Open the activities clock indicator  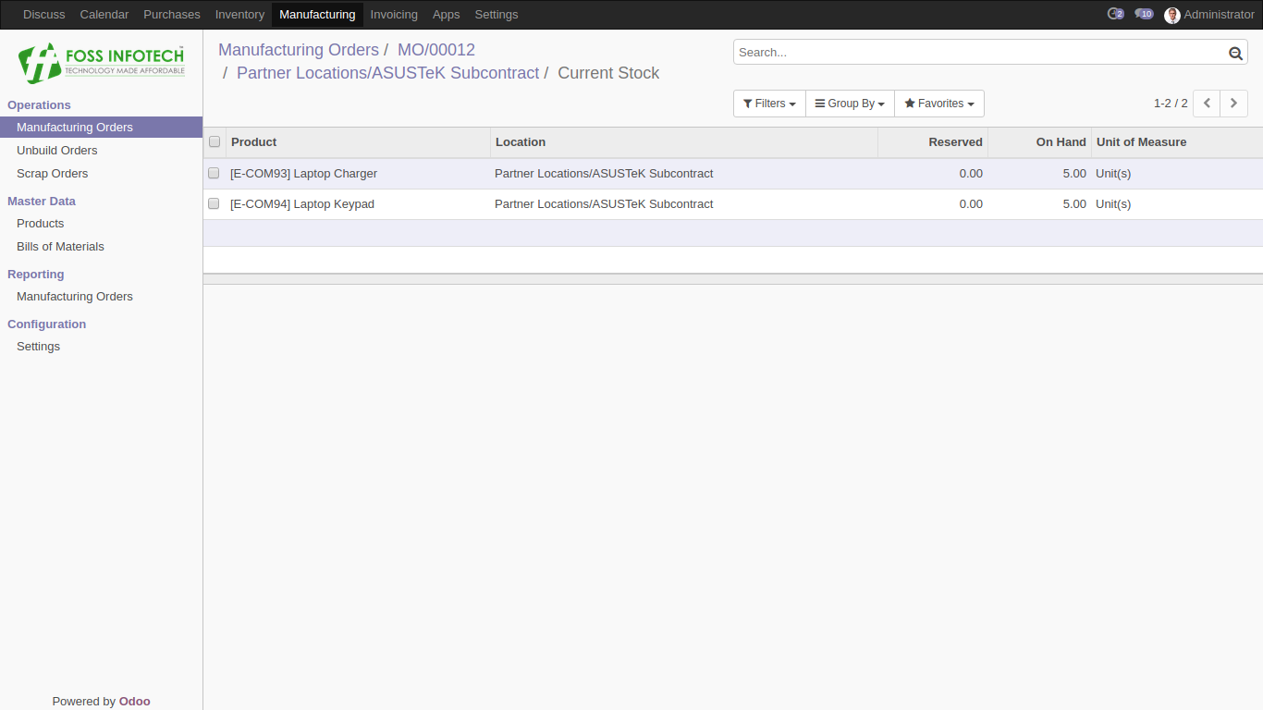tap(1115, 14)
